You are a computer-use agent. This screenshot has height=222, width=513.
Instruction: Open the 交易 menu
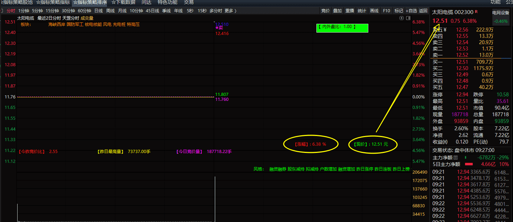(189, 2)
